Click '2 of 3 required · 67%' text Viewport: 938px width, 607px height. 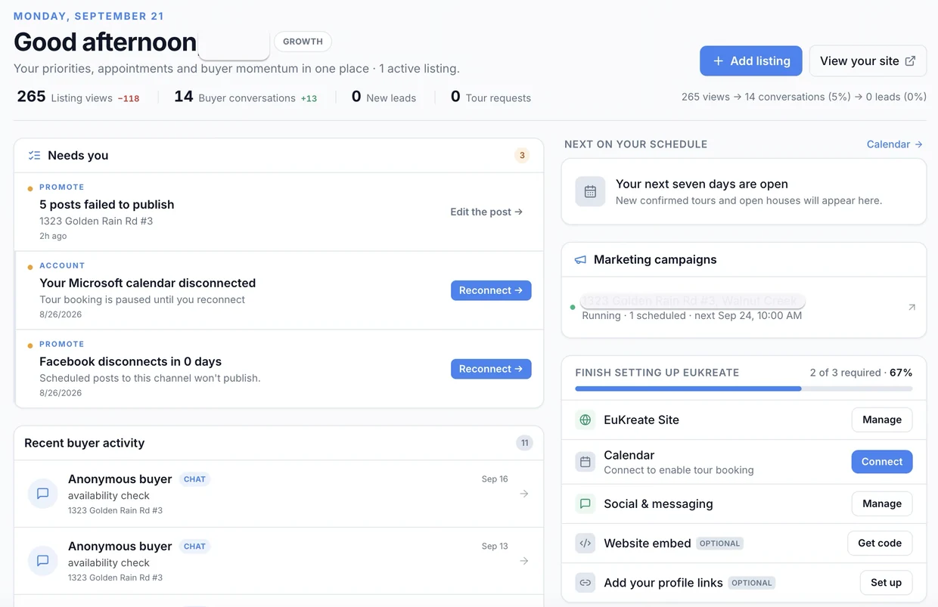(x=861, y=373)
